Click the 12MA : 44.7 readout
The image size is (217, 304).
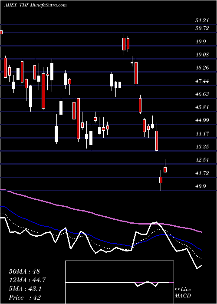coord(27,280)
